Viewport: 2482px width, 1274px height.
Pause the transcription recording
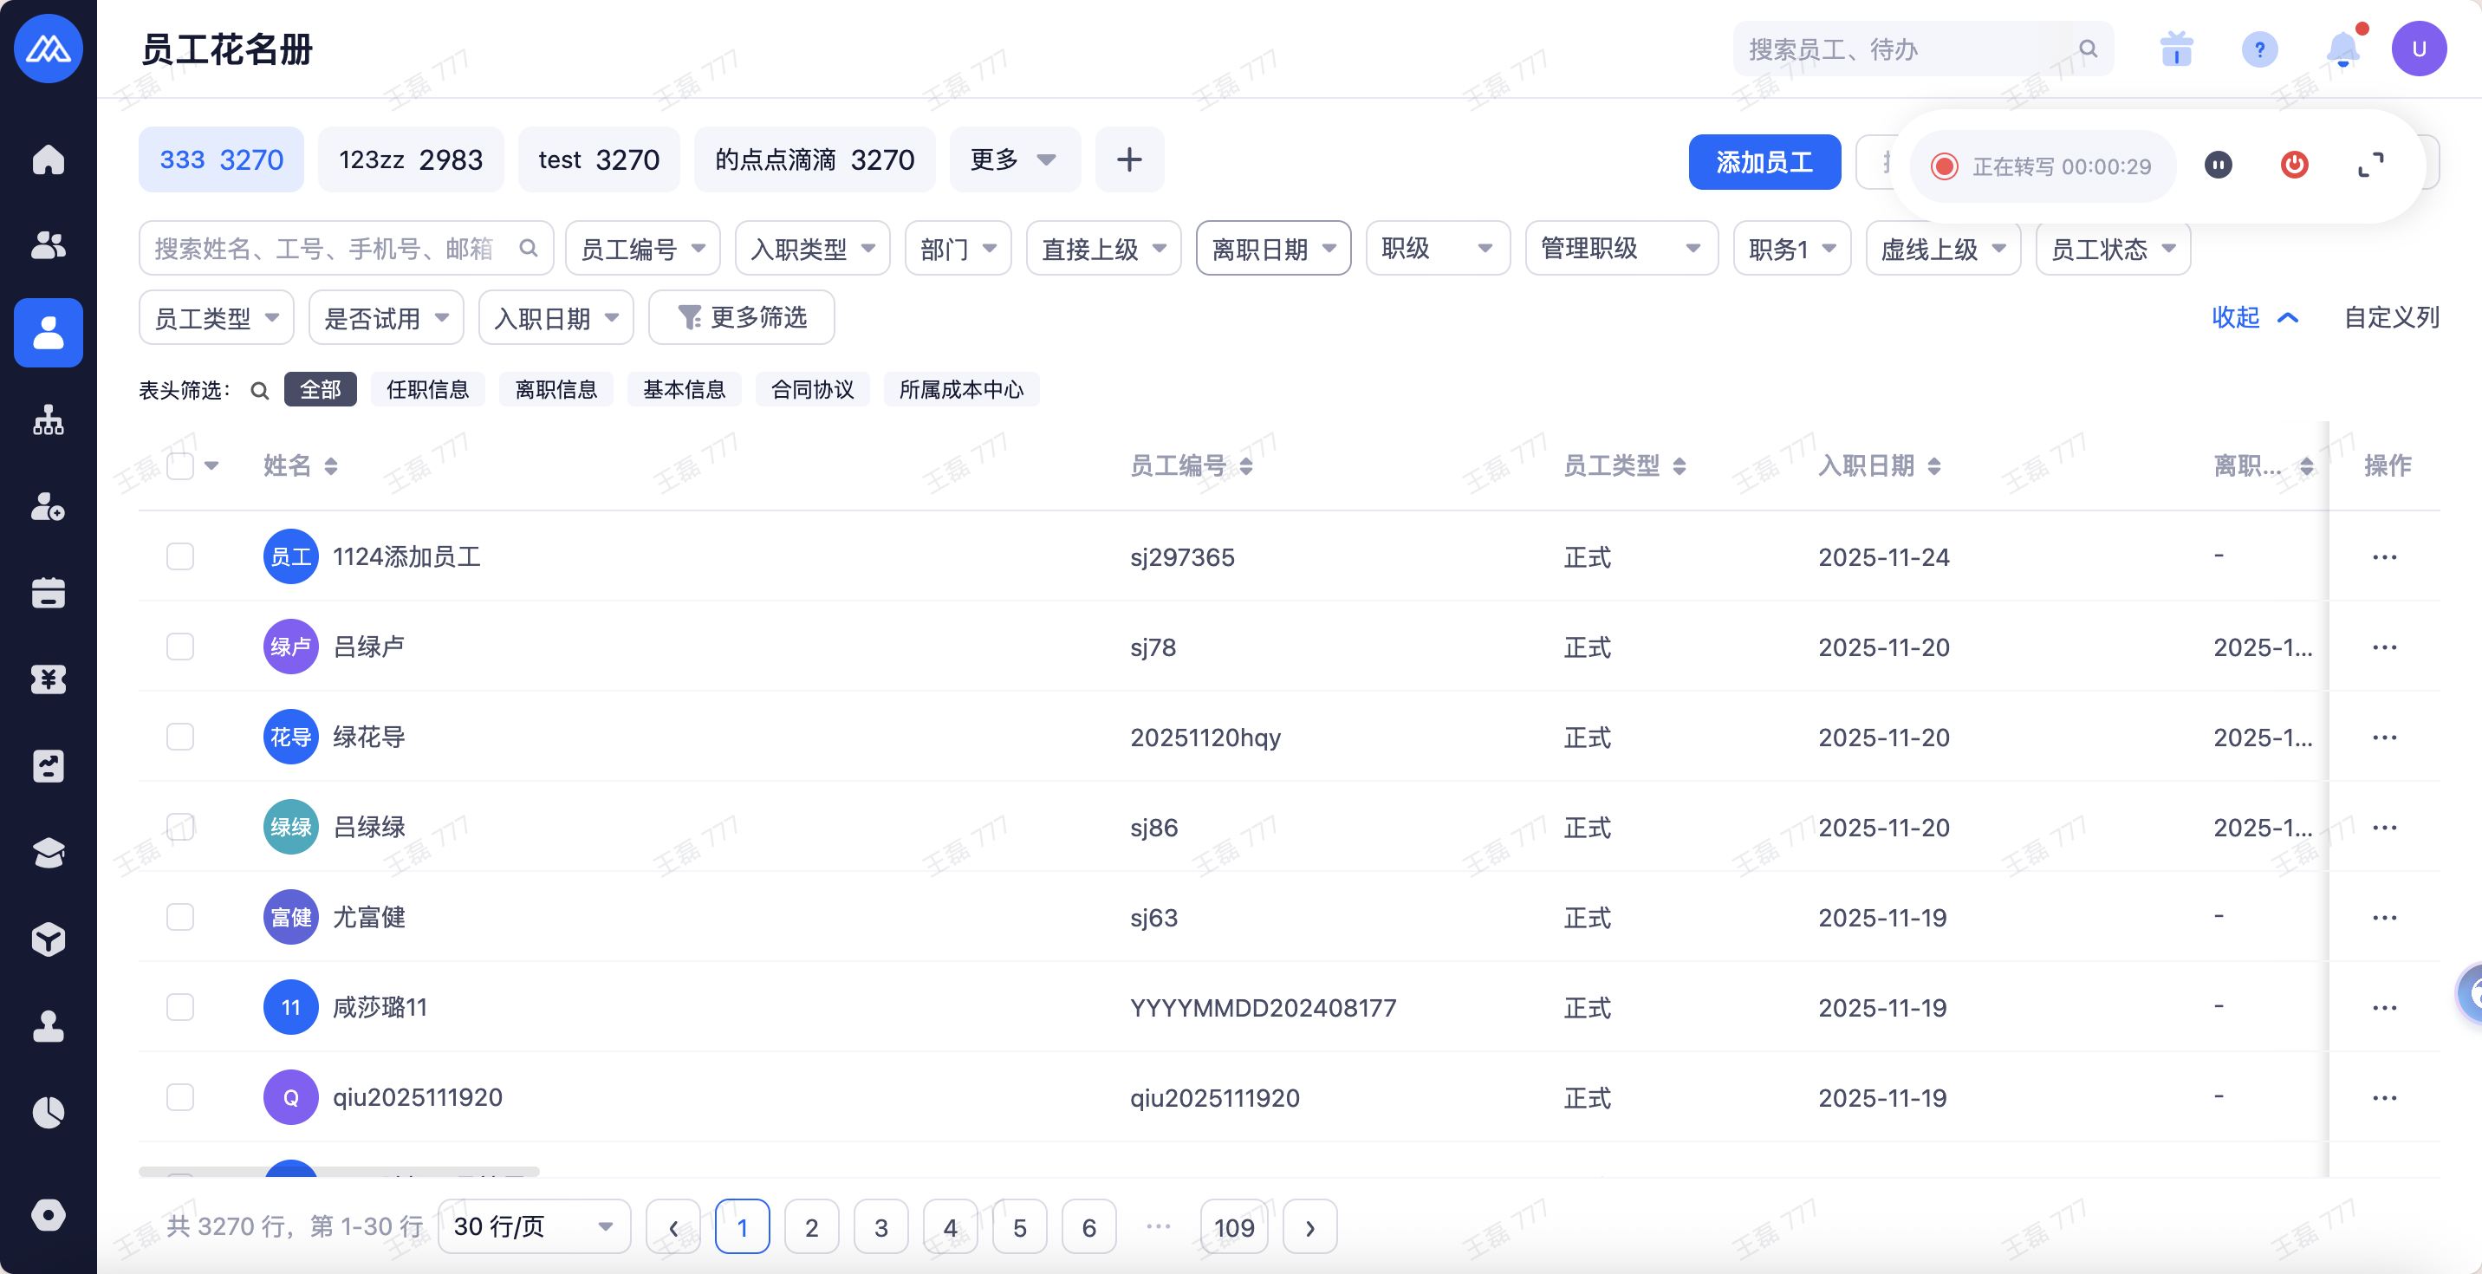[2218, 166]
